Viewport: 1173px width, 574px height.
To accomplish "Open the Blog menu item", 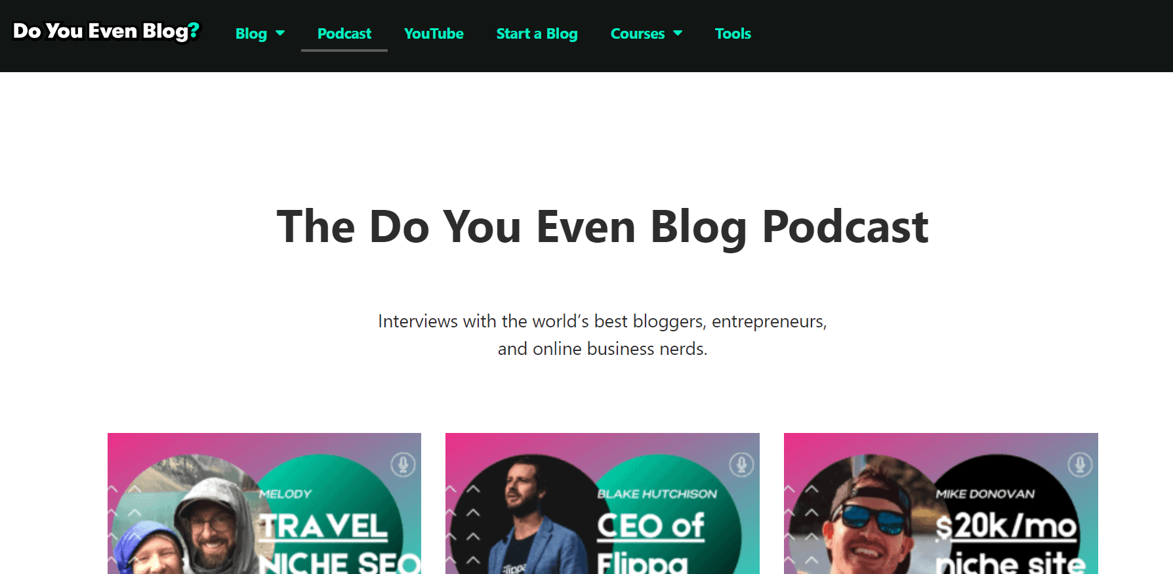I will tap(251, 34).
